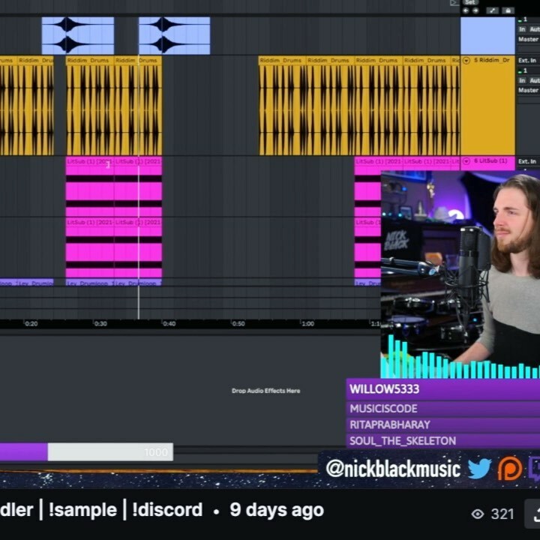Open input channel 1 chooser on blue track
Image resolution: width=540 pixels, height=540 pixels.
528,19
